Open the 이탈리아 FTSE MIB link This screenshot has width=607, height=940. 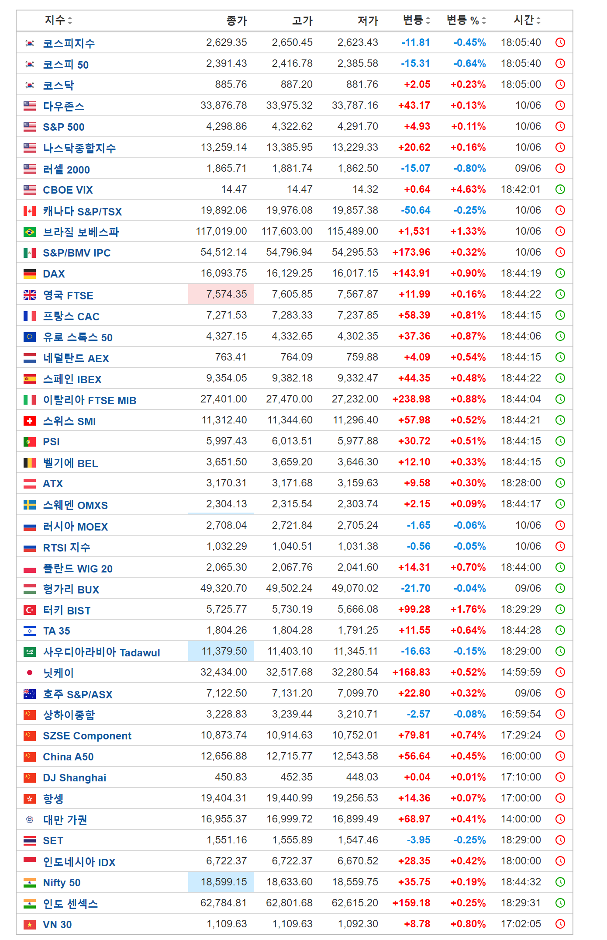[90, 400]
